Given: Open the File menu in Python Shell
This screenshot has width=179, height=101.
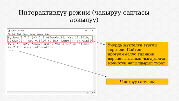Looking at the screenshot, I should [9, 34].
